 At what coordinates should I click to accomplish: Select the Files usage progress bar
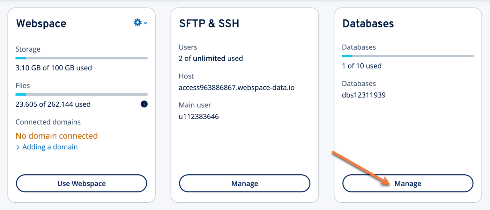click(x=81, y=94)
